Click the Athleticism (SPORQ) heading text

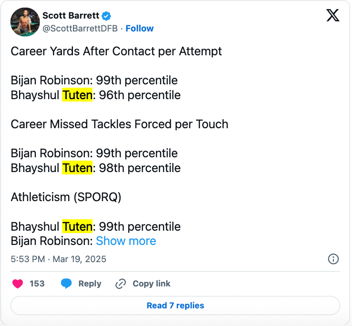66,197
